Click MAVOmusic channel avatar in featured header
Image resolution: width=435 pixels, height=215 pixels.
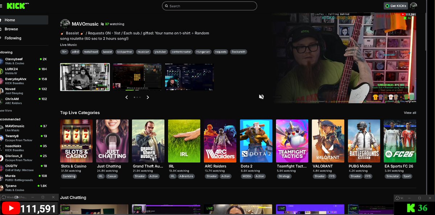(x=65, y=24)
